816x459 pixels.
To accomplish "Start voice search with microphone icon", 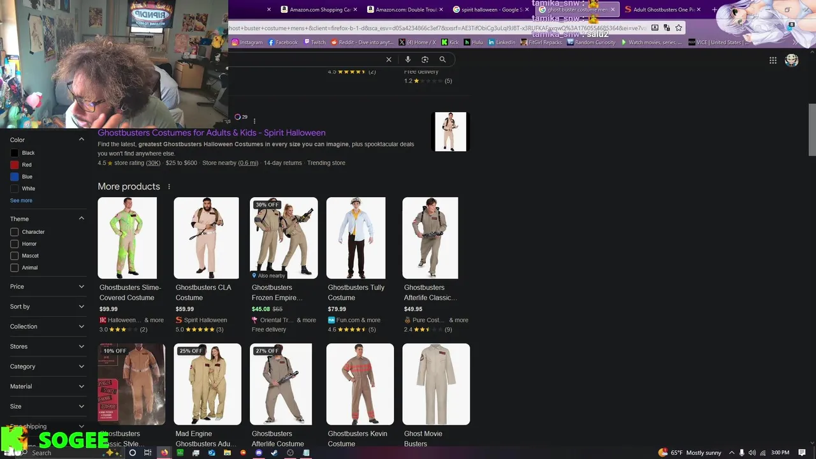I will (x=408, y=59).
